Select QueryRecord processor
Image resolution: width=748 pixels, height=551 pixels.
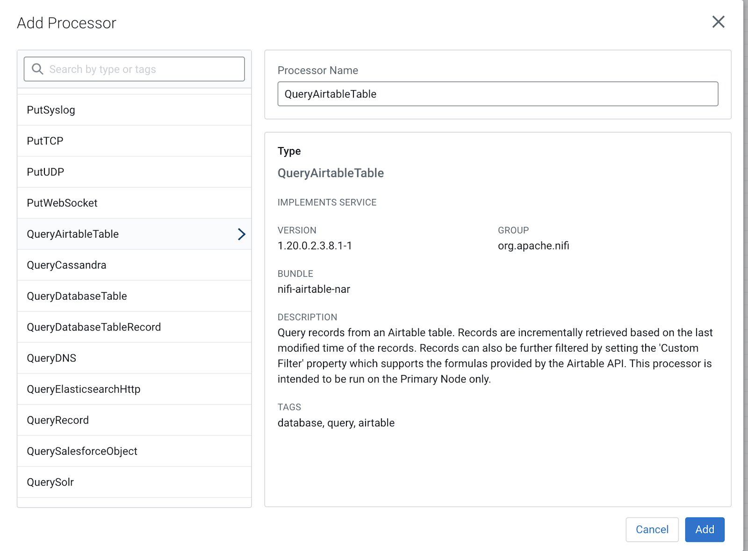[134, 420]
